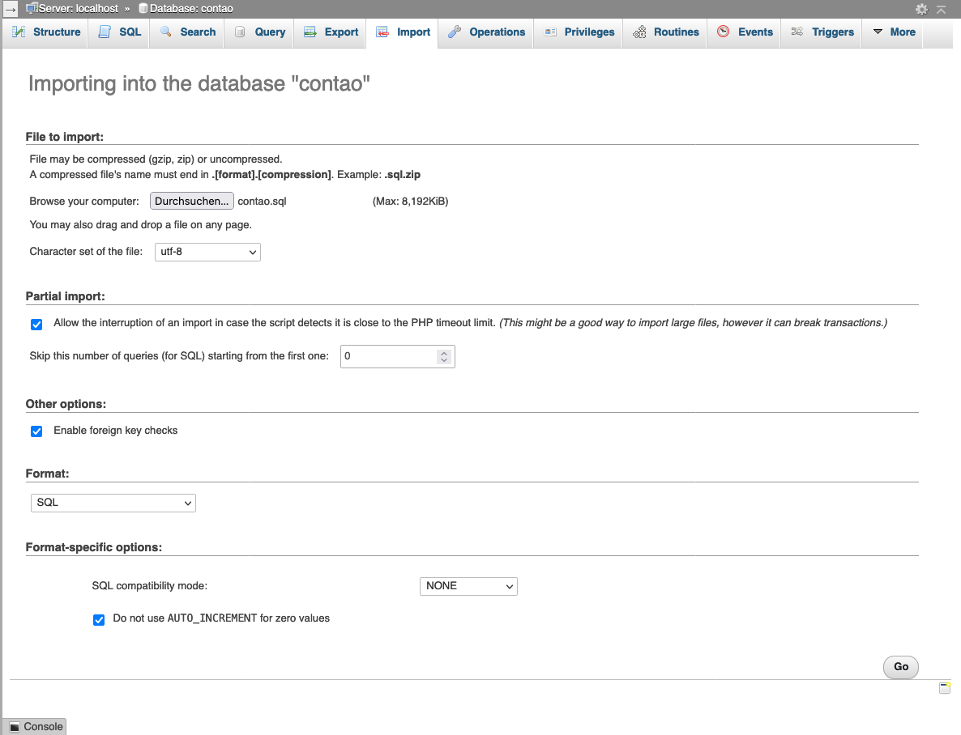Collapse the top menu with arrow icon
961x735 pixels.
tap(942, 9)
